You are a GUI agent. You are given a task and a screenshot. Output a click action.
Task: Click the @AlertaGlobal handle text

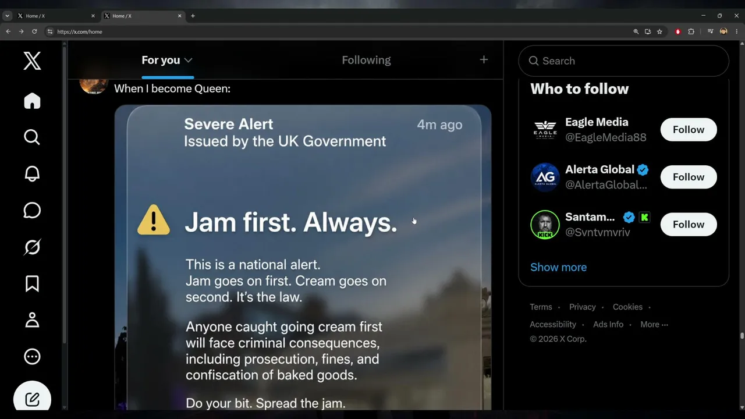[x=606, y=184]
